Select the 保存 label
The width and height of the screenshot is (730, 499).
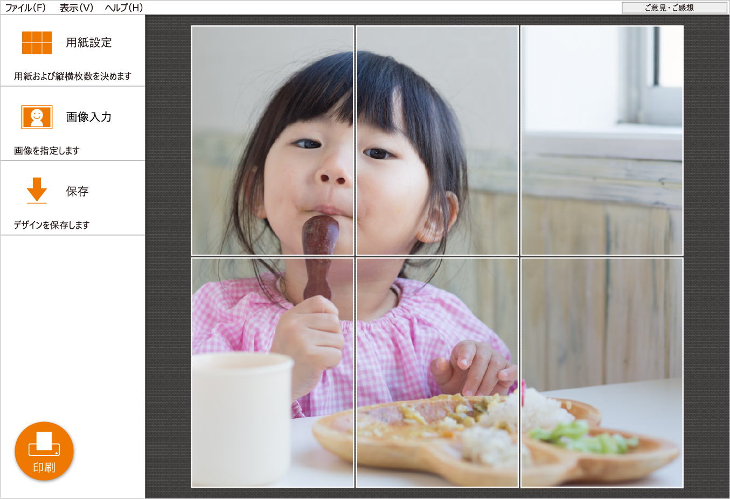(77, 191)
